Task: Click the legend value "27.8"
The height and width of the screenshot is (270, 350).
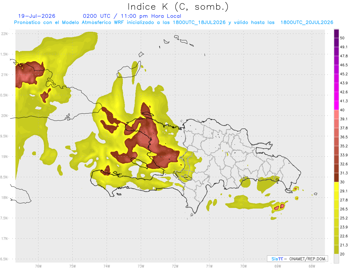Action: (x=344, y=200)
